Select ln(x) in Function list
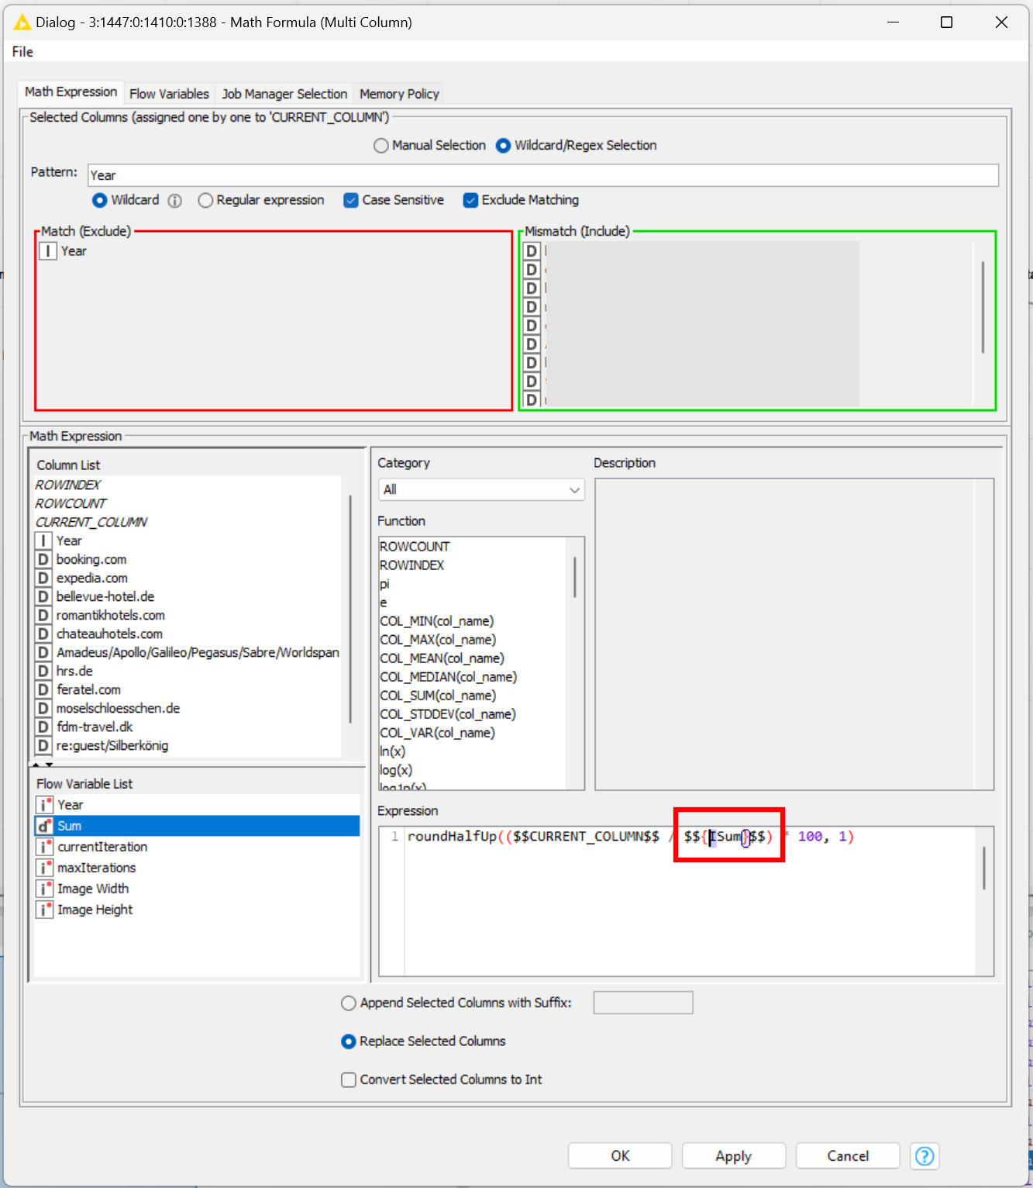 coord(392,751)
